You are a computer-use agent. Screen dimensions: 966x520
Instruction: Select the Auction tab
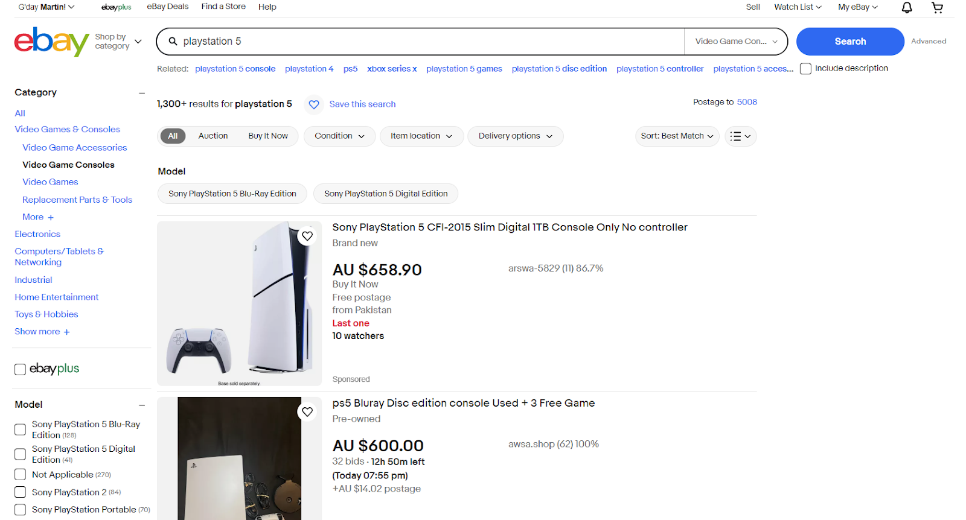pyautogui.click(x=213, y=136)
